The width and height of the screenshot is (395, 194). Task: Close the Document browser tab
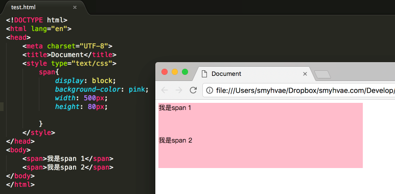(305, 74)
